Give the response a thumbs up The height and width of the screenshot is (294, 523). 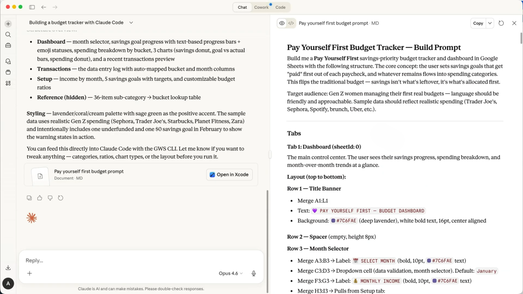click(x=40, y=198)
